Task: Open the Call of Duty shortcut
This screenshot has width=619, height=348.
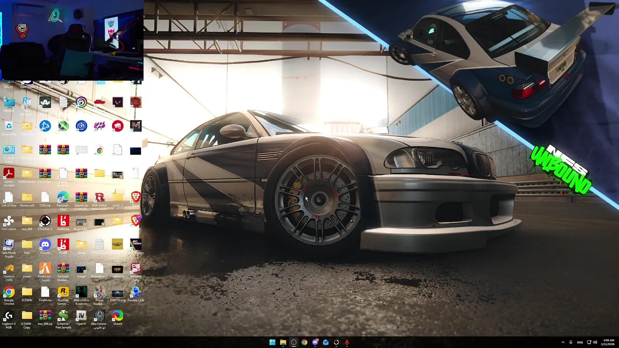Action: click(x=9, y=199)
